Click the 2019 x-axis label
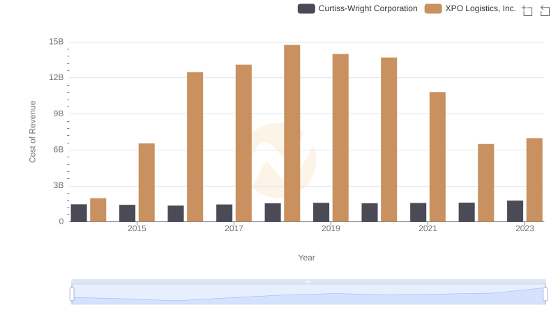This screenshot has width=558, height=321. (331, 228)
